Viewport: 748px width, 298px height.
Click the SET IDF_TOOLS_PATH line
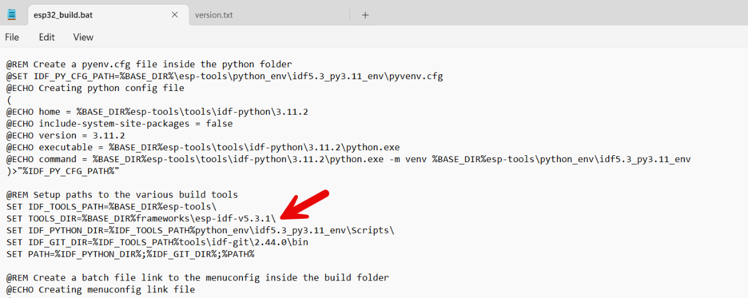[x=111, y=206]
